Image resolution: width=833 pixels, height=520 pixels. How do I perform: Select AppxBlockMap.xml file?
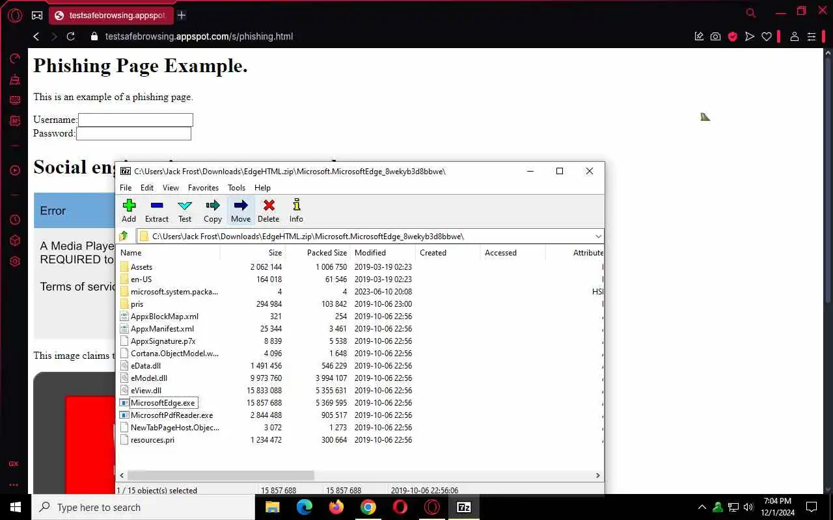click(x=159, y=317)
